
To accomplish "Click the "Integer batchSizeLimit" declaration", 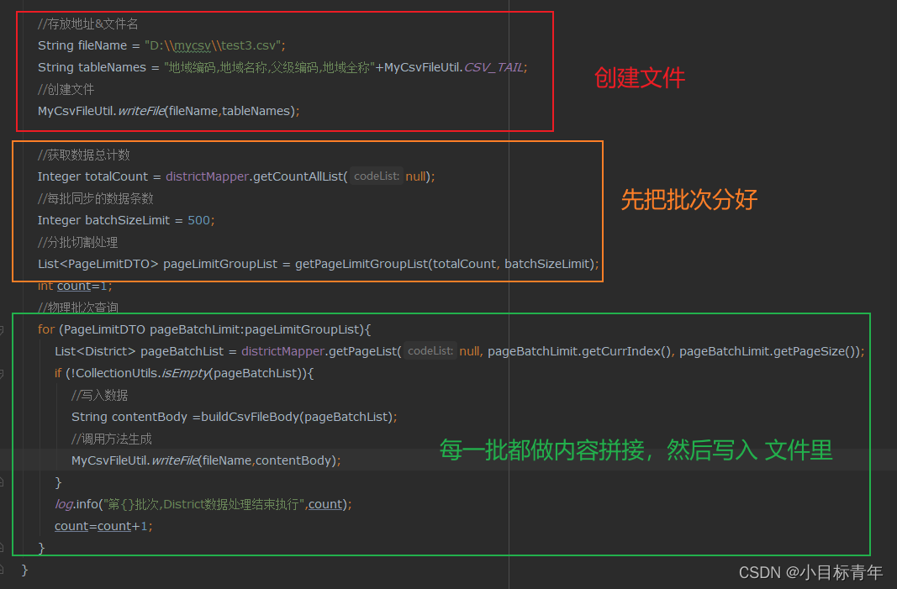I will (x=103, y=220).
